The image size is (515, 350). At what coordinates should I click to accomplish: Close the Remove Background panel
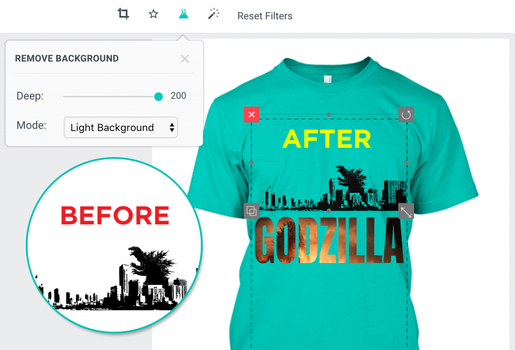[x=185, y=59]
